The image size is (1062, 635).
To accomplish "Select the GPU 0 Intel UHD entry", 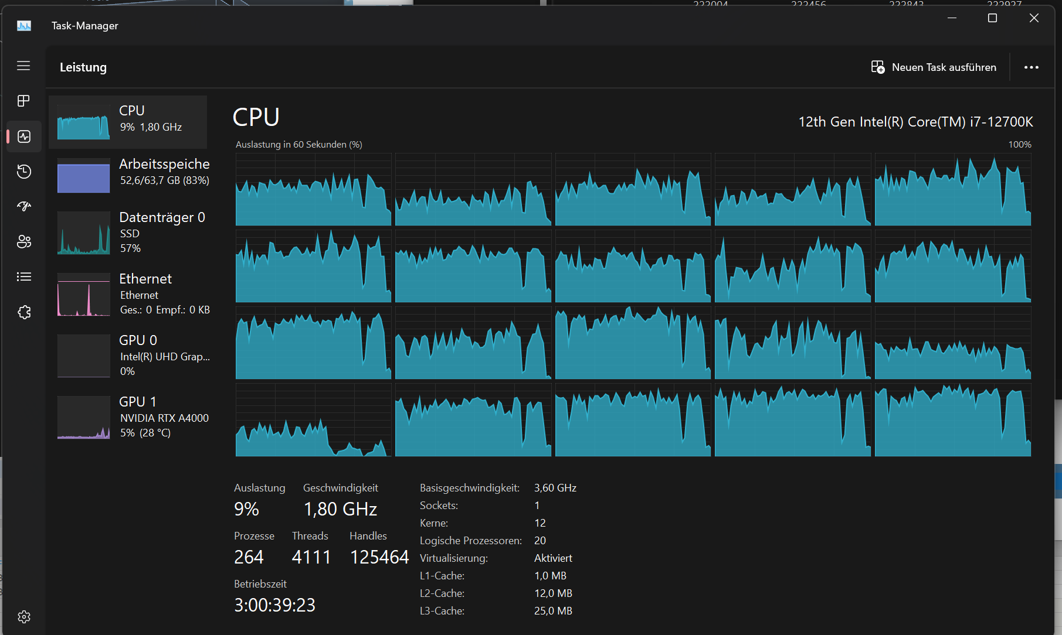I will click(x=128, y=356).
